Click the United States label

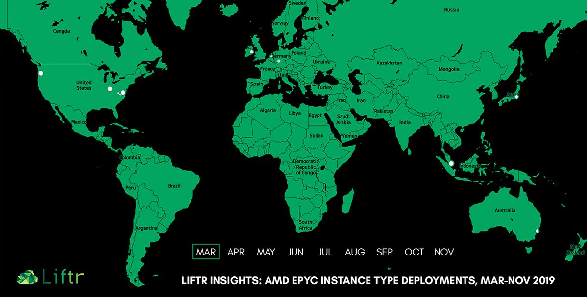(x=84, y=85)
